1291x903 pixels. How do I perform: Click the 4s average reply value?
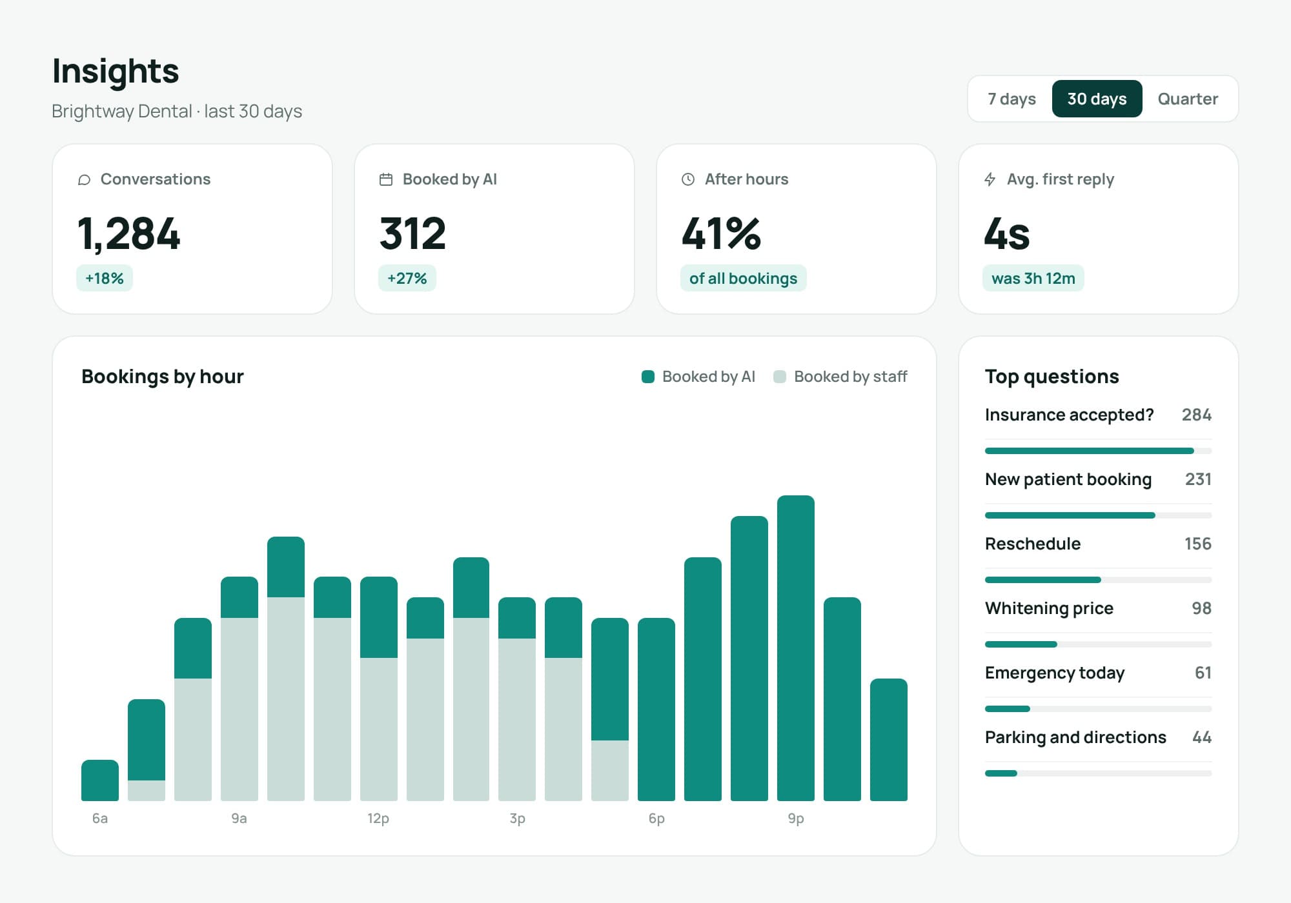1007,233
